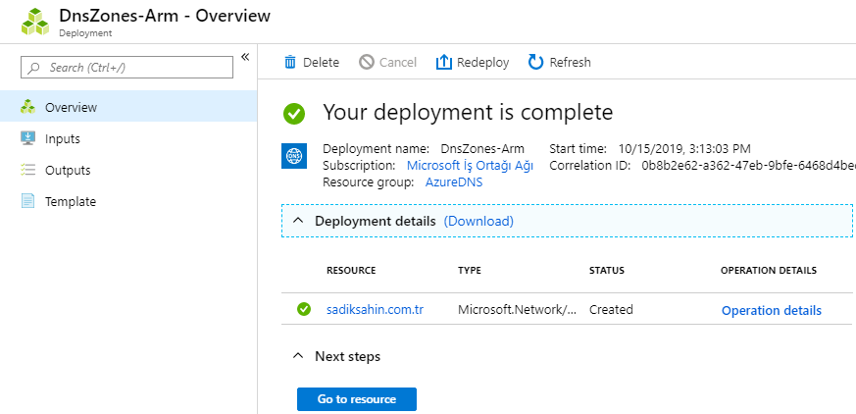Collapse the sidebar with double chevron
The width and height of the screenshot is (856, 414).
point(245,57)
